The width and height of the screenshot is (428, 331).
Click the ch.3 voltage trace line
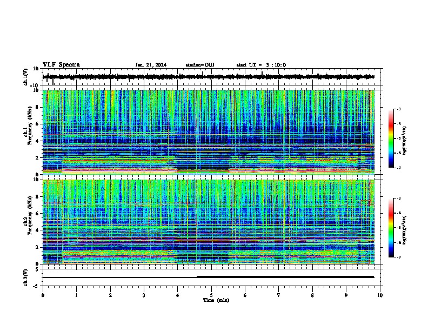[208, 277]
